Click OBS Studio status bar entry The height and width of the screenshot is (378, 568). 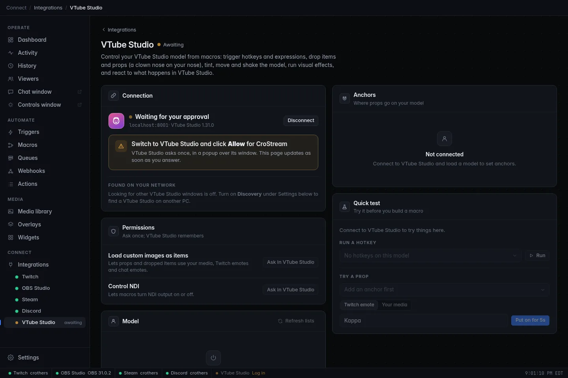pyautogui.click(x=84, y=373)
